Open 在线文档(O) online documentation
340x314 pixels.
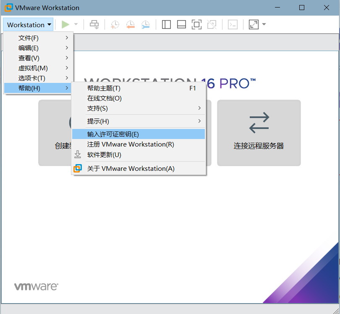coord(139,98)
